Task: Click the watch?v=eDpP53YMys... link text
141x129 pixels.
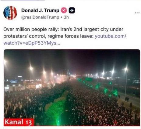Action: tap(32, 43)
